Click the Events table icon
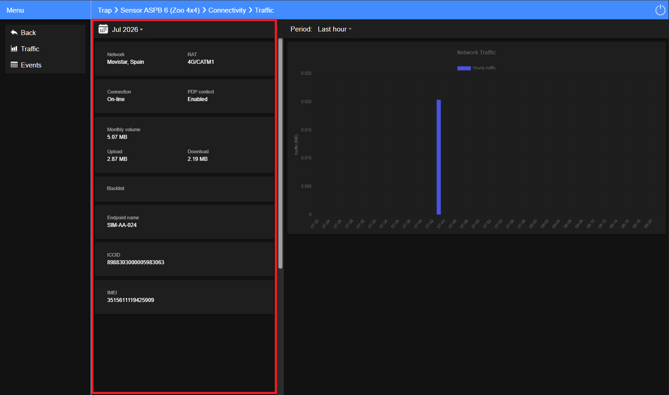669x395 pixels. coord(14,65)
